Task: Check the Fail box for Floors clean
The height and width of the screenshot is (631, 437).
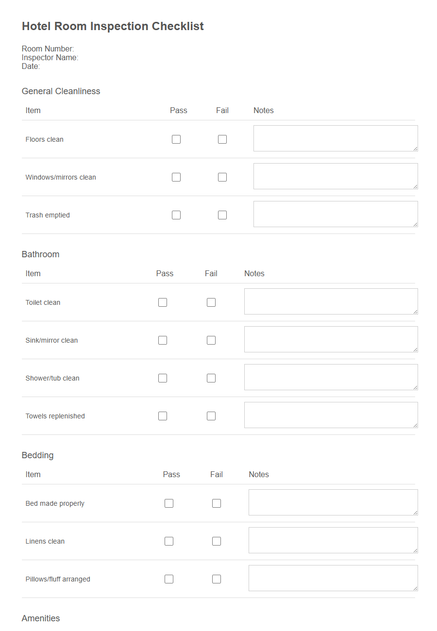Action: pos(222,139)
